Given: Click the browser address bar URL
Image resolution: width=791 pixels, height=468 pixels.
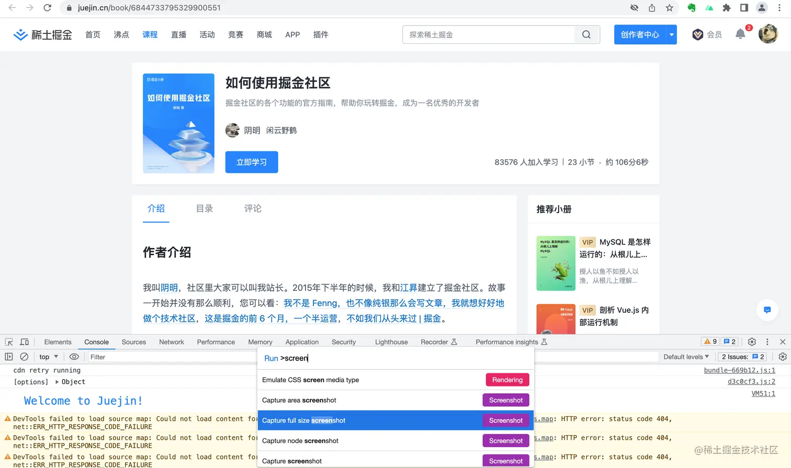Looking at the screenshot, I should [x=149, y=8].
